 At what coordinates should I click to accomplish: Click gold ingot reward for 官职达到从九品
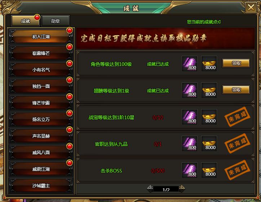point(209,143)
